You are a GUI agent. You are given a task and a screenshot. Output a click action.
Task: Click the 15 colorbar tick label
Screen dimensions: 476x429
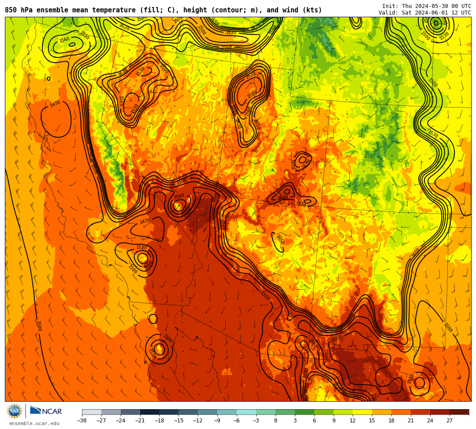click(372, 421)
